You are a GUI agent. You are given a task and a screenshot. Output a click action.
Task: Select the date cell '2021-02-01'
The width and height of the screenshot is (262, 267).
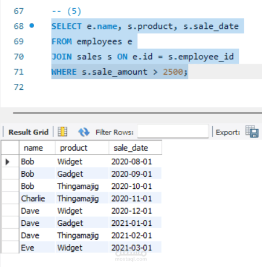tap(135, 236)
